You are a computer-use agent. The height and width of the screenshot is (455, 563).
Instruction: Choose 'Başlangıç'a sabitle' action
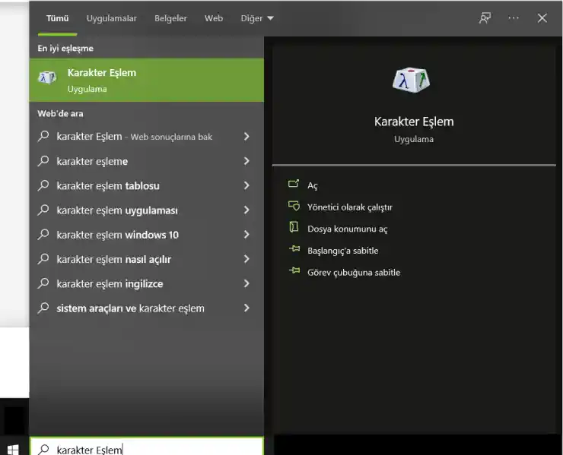tap(342, 251)
